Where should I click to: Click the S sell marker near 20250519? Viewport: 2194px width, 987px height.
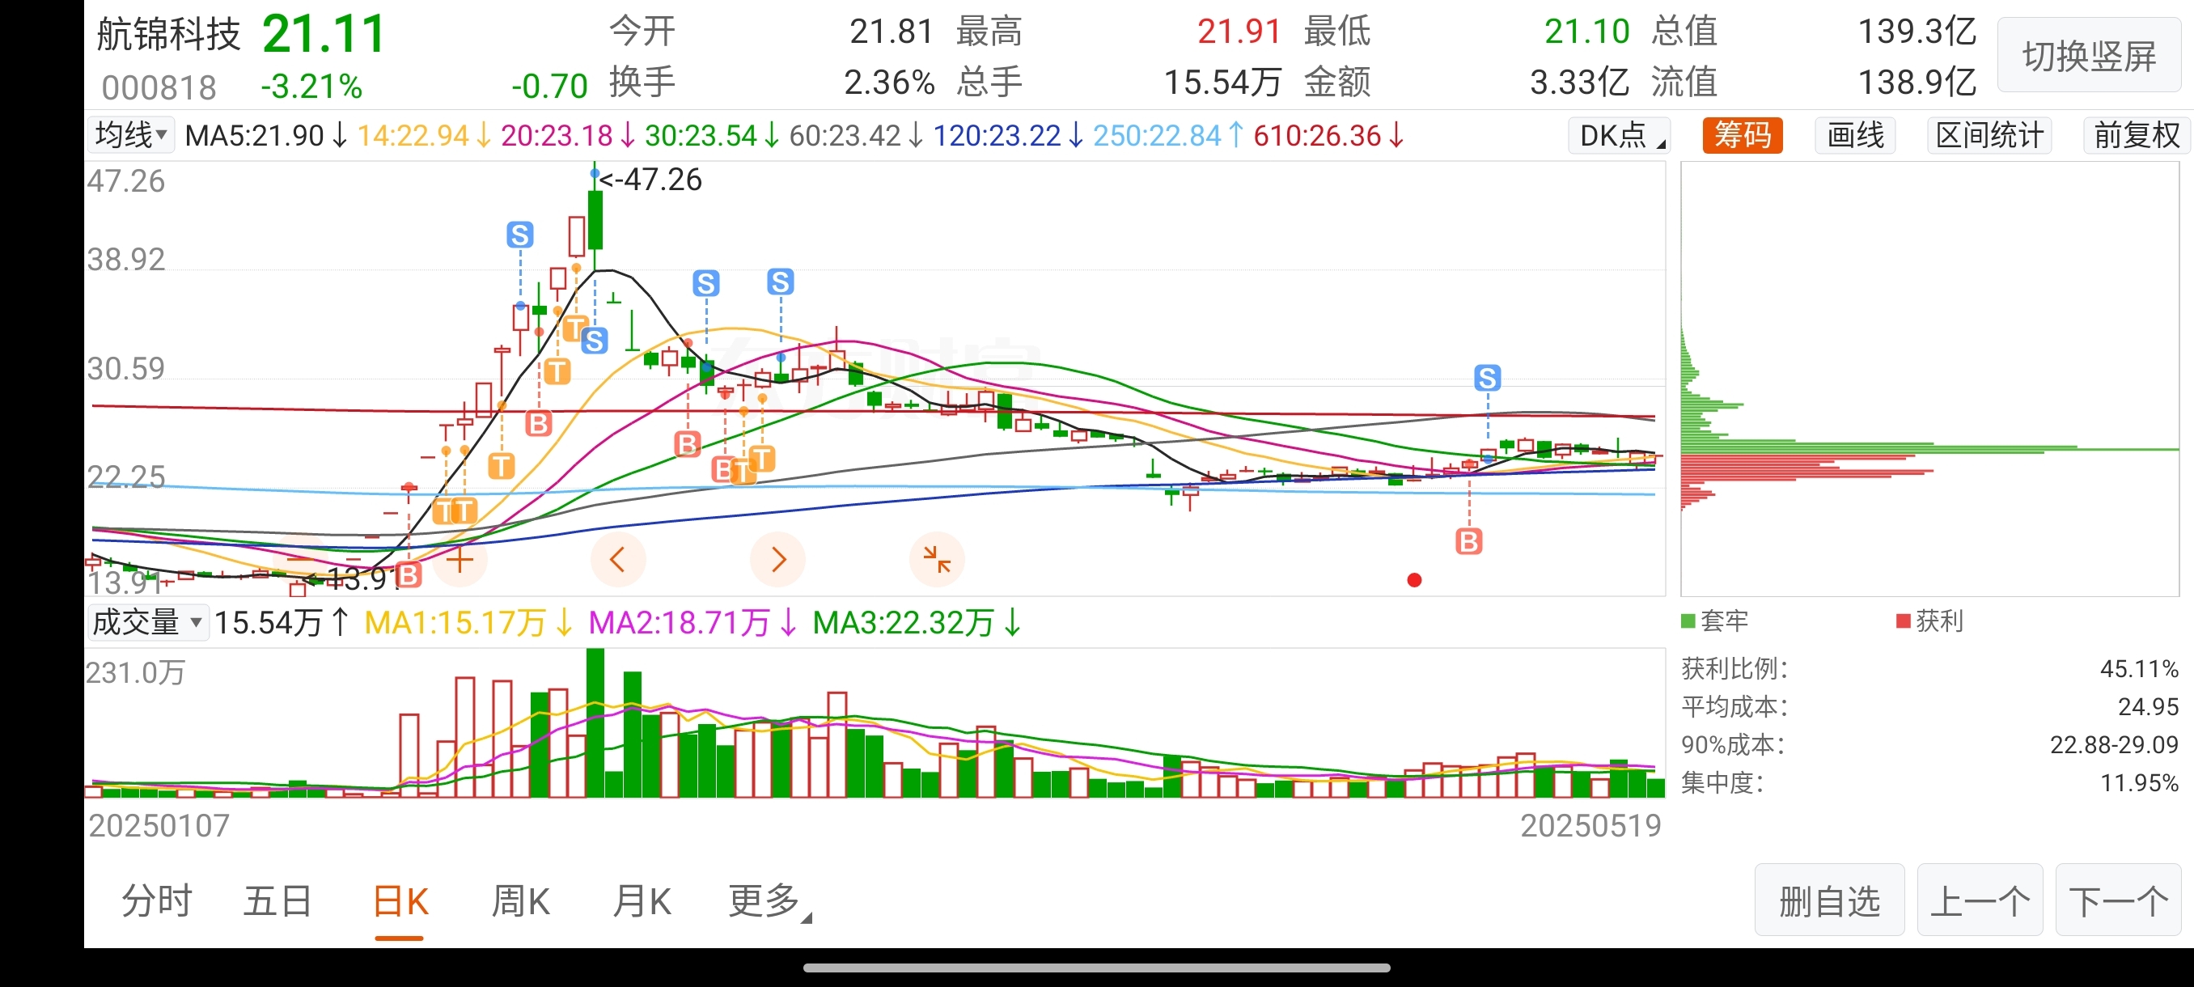(x=1487, y=378)
